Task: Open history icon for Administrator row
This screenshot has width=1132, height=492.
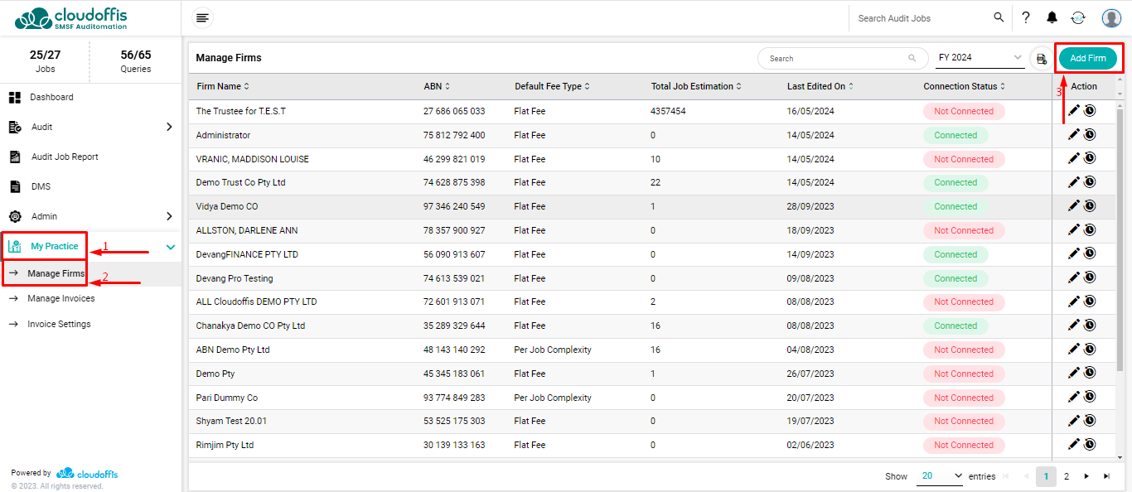Action: 1090,135
